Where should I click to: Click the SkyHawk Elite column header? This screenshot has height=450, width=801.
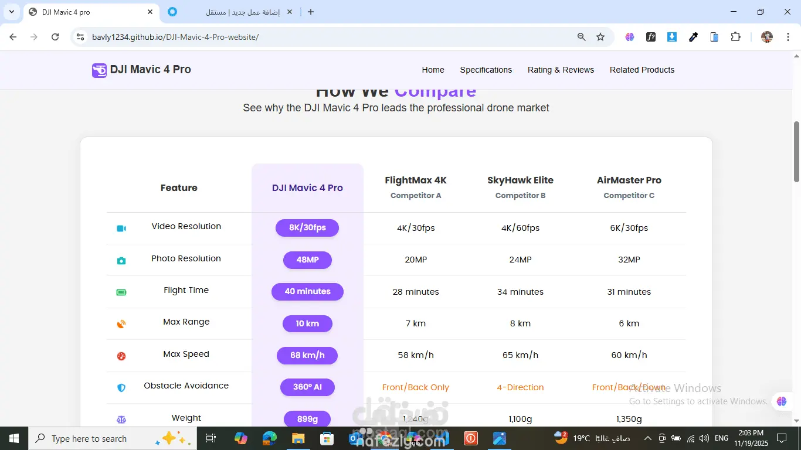[520, 187]
